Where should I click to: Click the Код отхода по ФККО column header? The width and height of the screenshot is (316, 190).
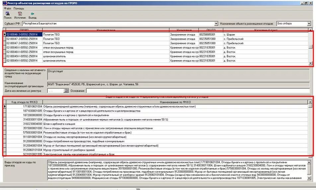click(24, 102)
